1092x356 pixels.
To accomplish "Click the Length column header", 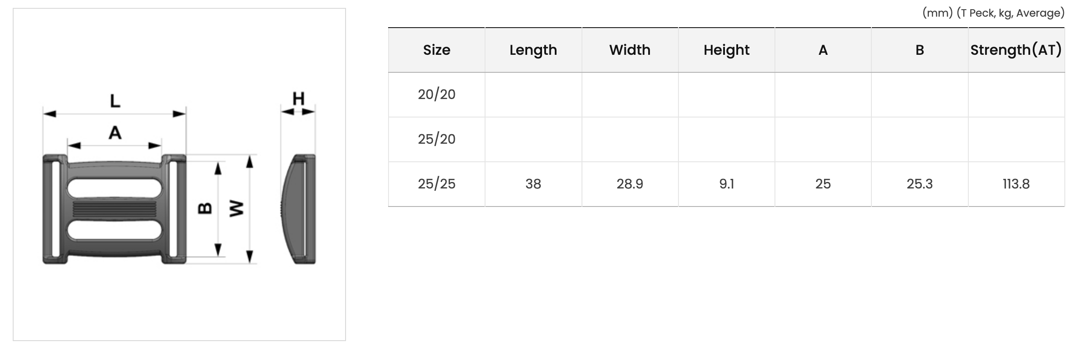I will click(x=533, y=50).
